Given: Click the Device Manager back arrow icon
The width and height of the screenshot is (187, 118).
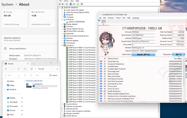Looking at the screenshot, I should [x=60, y=4].
